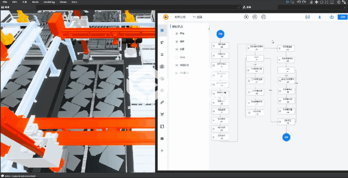The image size is (348, 178).
Task: Select the link chain sidebar icon
Action: (x=162, y=102)
